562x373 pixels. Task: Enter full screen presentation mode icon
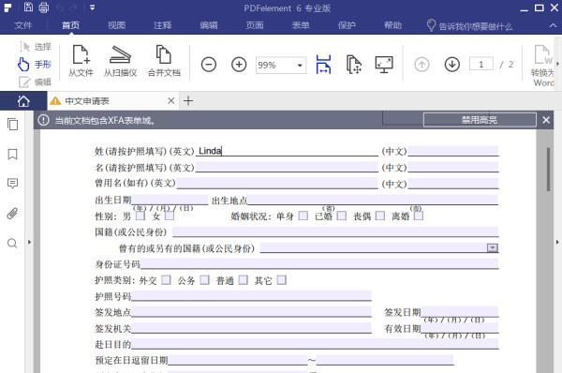[x=384, y=65]
